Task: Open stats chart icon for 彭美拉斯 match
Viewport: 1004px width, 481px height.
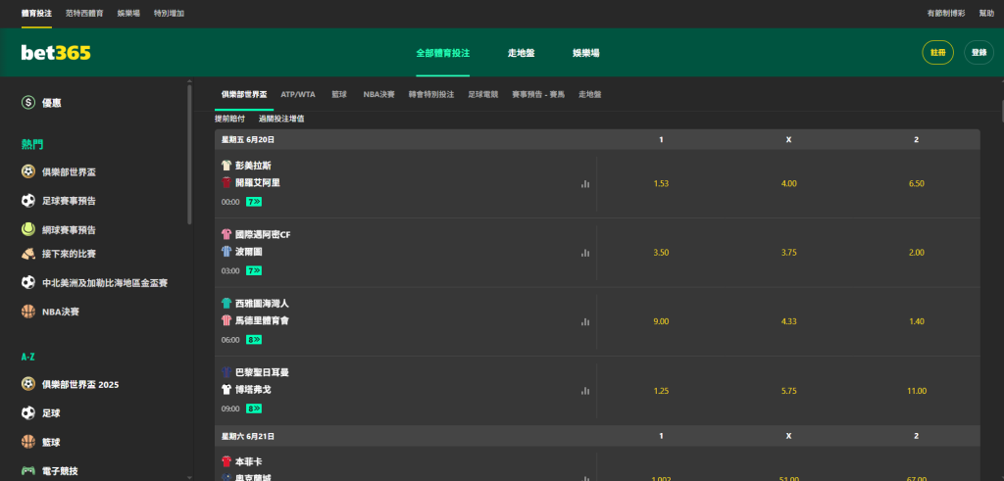Action: [x=584, y=183]
